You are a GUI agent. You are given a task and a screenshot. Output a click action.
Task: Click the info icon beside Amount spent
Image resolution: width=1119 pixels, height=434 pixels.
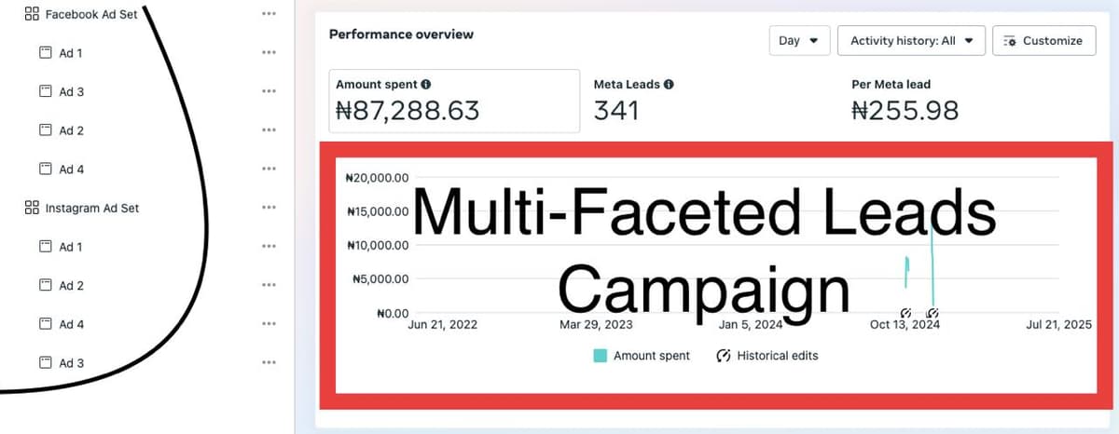(x=426, y=84)
